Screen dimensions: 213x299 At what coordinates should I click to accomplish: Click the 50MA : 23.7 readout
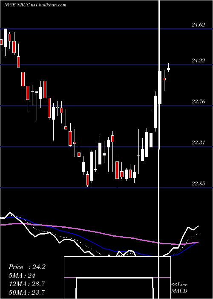pos(27,293)
